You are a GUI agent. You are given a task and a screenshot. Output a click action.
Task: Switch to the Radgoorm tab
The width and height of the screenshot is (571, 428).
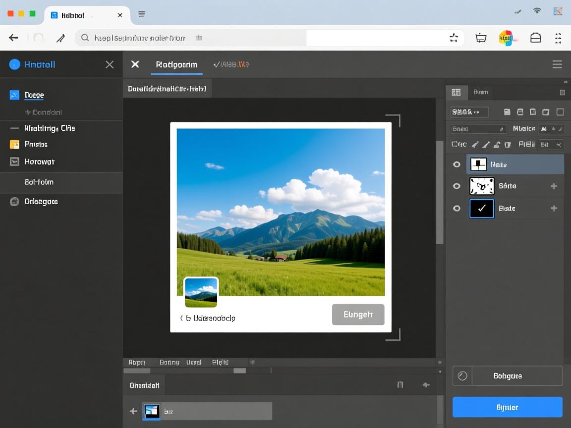point(176,64)
